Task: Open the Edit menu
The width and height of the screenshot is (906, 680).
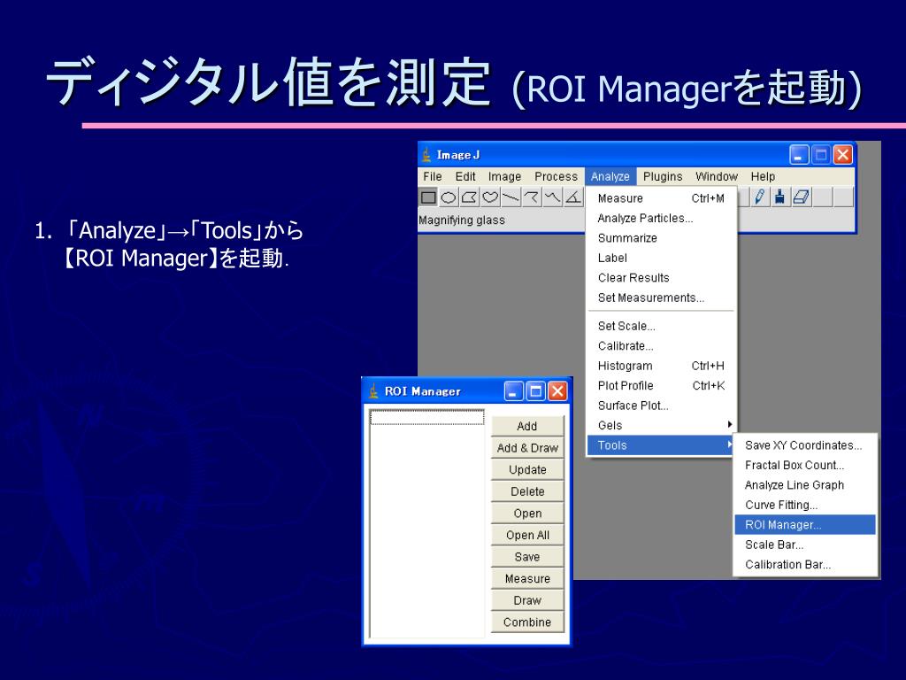Action: [465, 176]
